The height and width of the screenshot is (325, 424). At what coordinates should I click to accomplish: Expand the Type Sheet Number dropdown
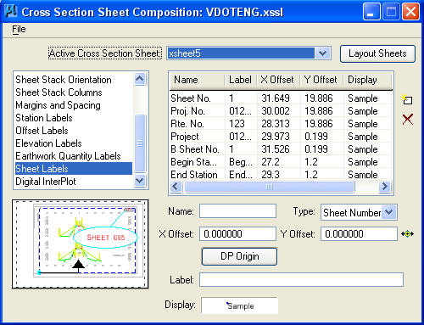tap(389, 212)
